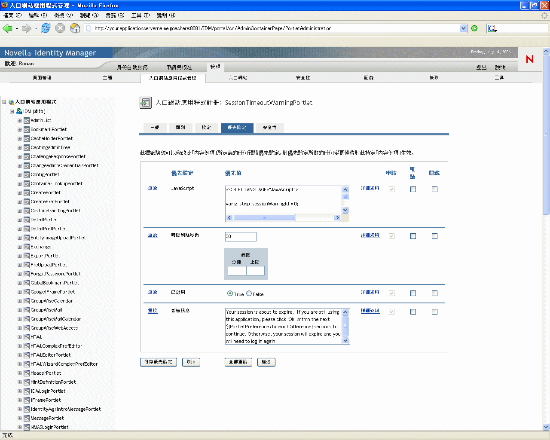Image resolution: width=550 pixels, height=440 pixels.
Task: Click the portlet registration header icon
Action: (146, 103)
